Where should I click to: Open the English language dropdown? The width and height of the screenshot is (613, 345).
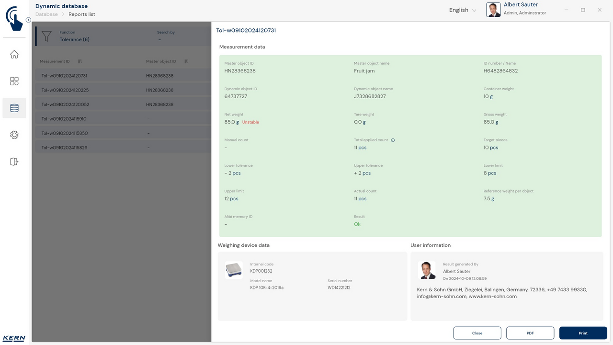462,10
